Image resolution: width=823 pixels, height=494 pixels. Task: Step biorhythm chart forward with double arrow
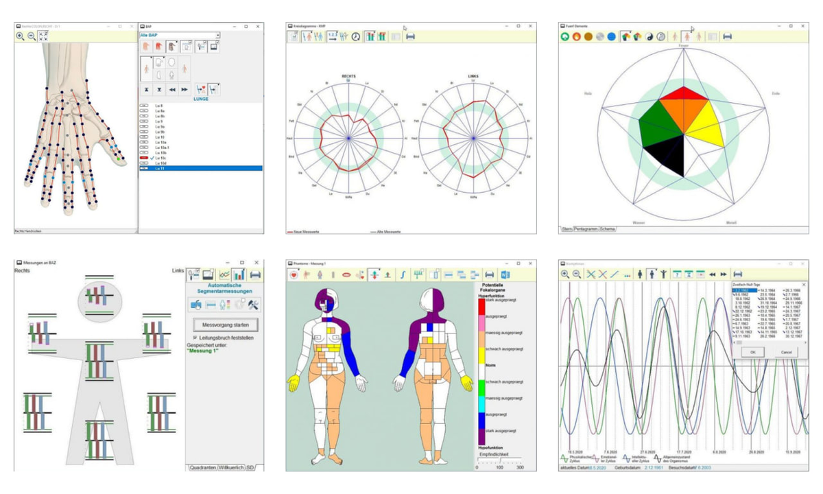point(724,274)
